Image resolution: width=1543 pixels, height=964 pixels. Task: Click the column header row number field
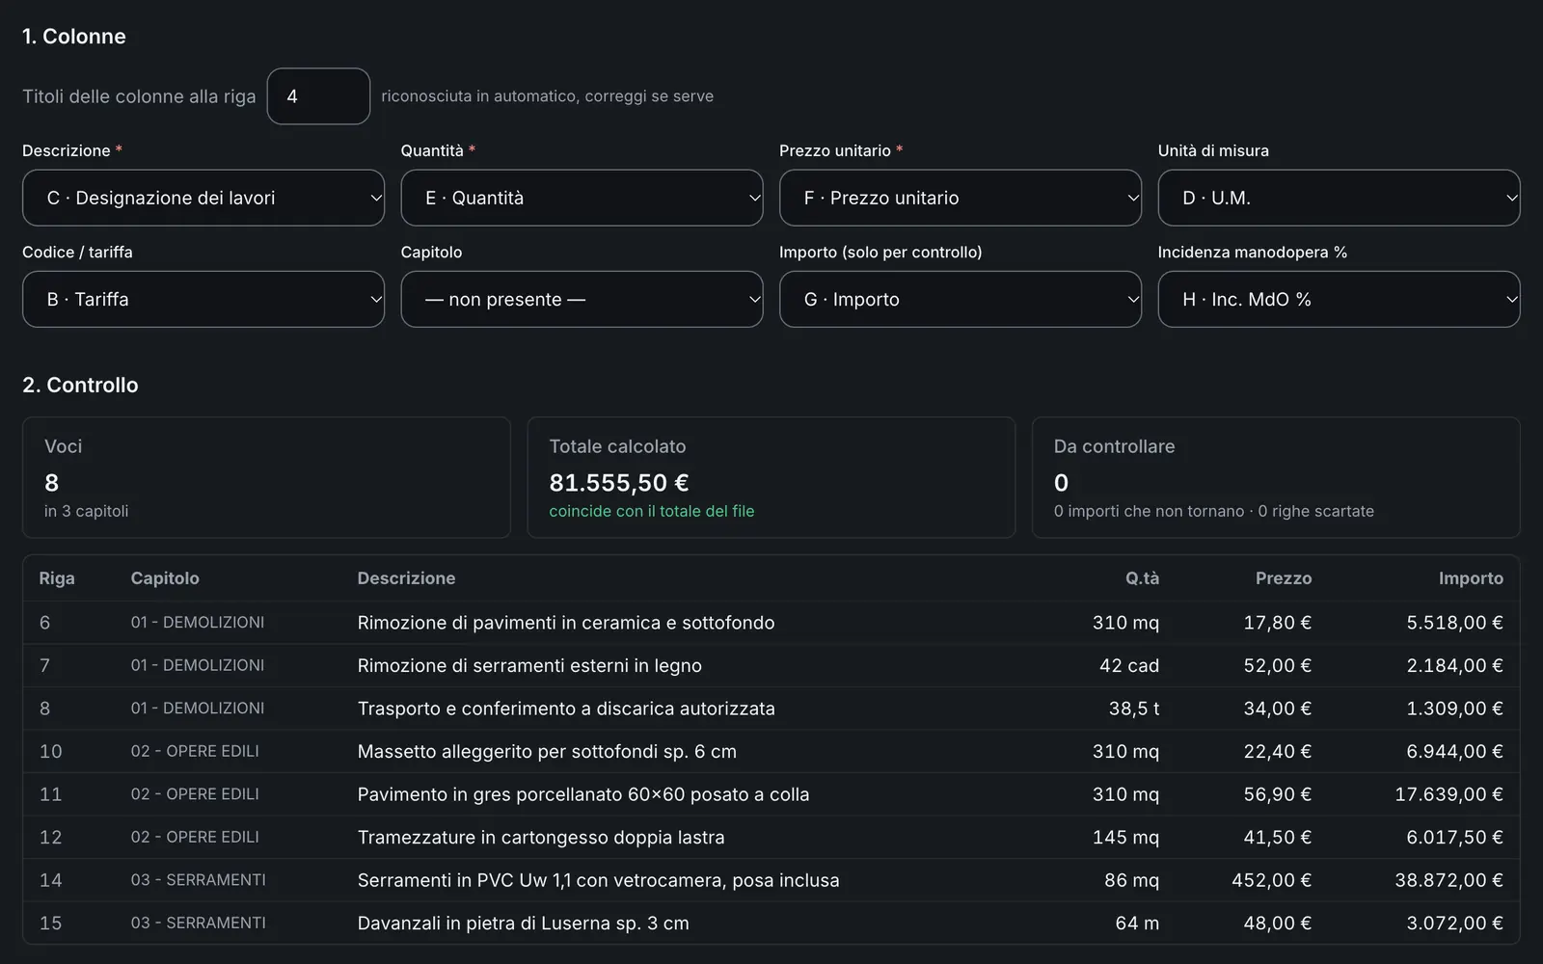point(318,96)
